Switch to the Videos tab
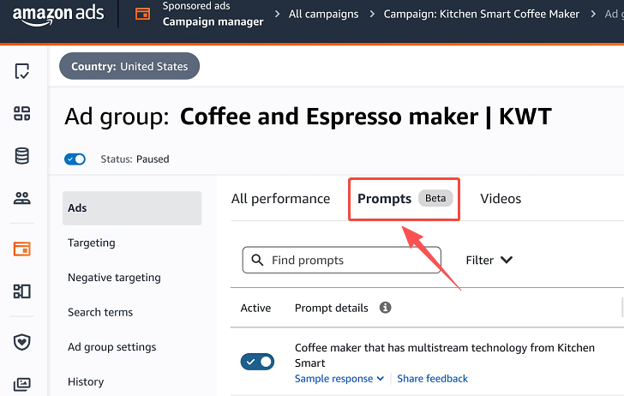Image resolution: width=624 pixels, height=396 pixels. click(501, 199)
